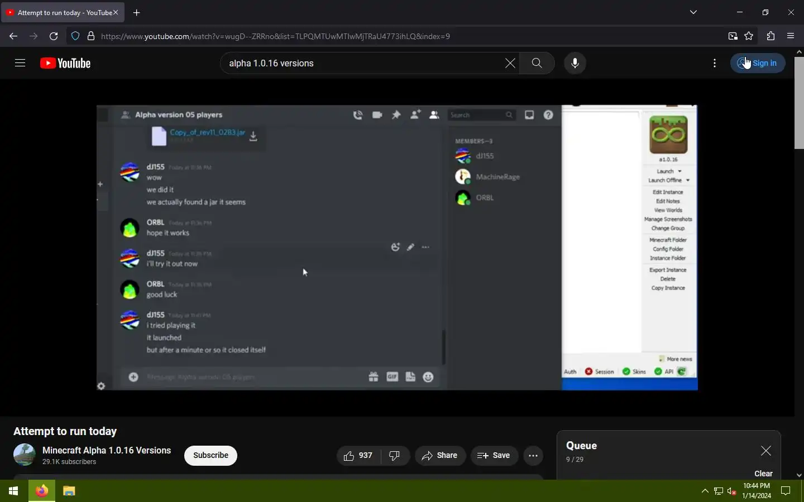
Task: Sign in to YouTube
Action: point(758,63)
